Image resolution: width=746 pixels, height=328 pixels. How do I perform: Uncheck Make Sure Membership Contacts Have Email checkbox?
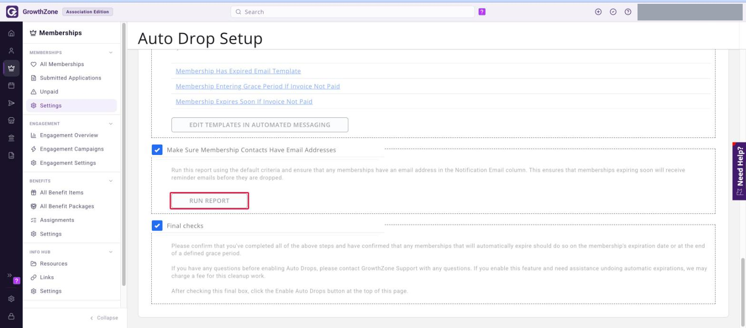click(x=157, y=150)
